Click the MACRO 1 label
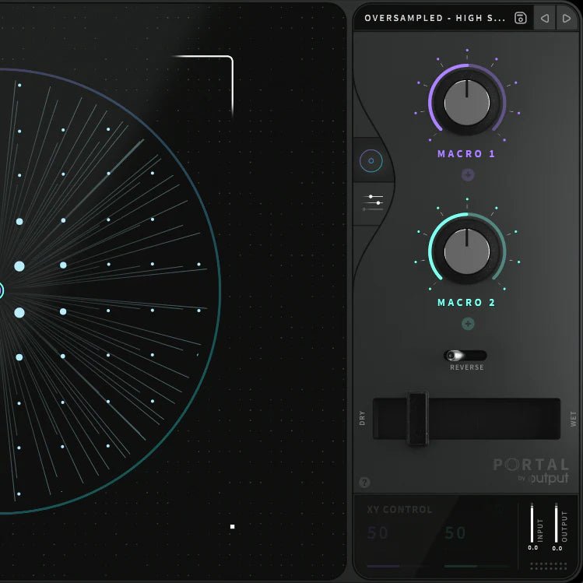 (x=466, y=153)
